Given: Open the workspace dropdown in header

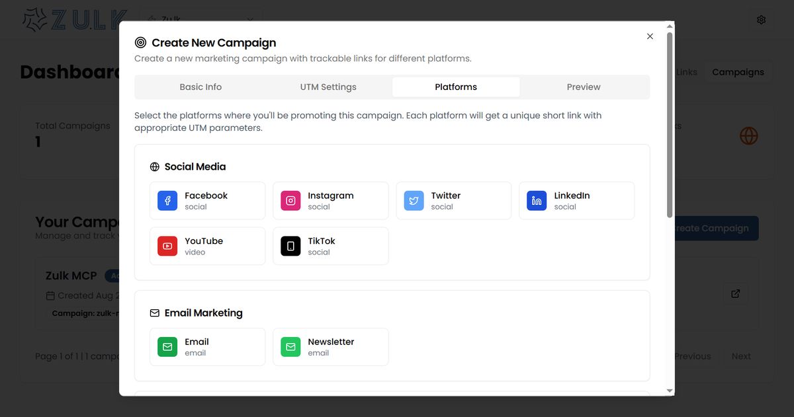Looking at the screenshot, I should tap(200, 20).
